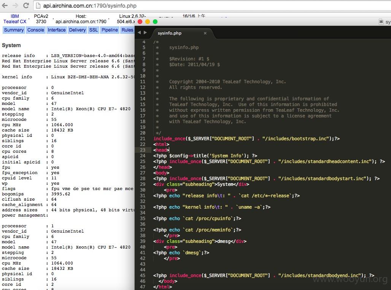Click the 'kernel info' row in page
Screen dimensions: 391x290
(68, 77)
